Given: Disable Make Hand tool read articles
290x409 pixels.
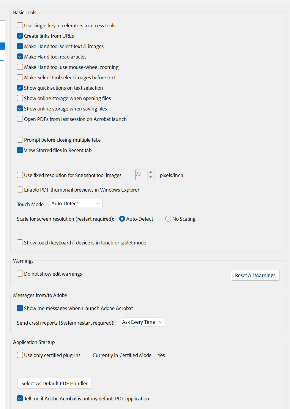Looking at the screenshot, I should click(20, 56).
